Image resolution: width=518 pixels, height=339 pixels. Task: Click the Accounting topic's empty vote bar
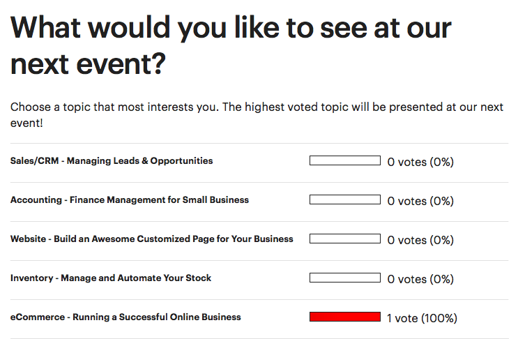344,200
